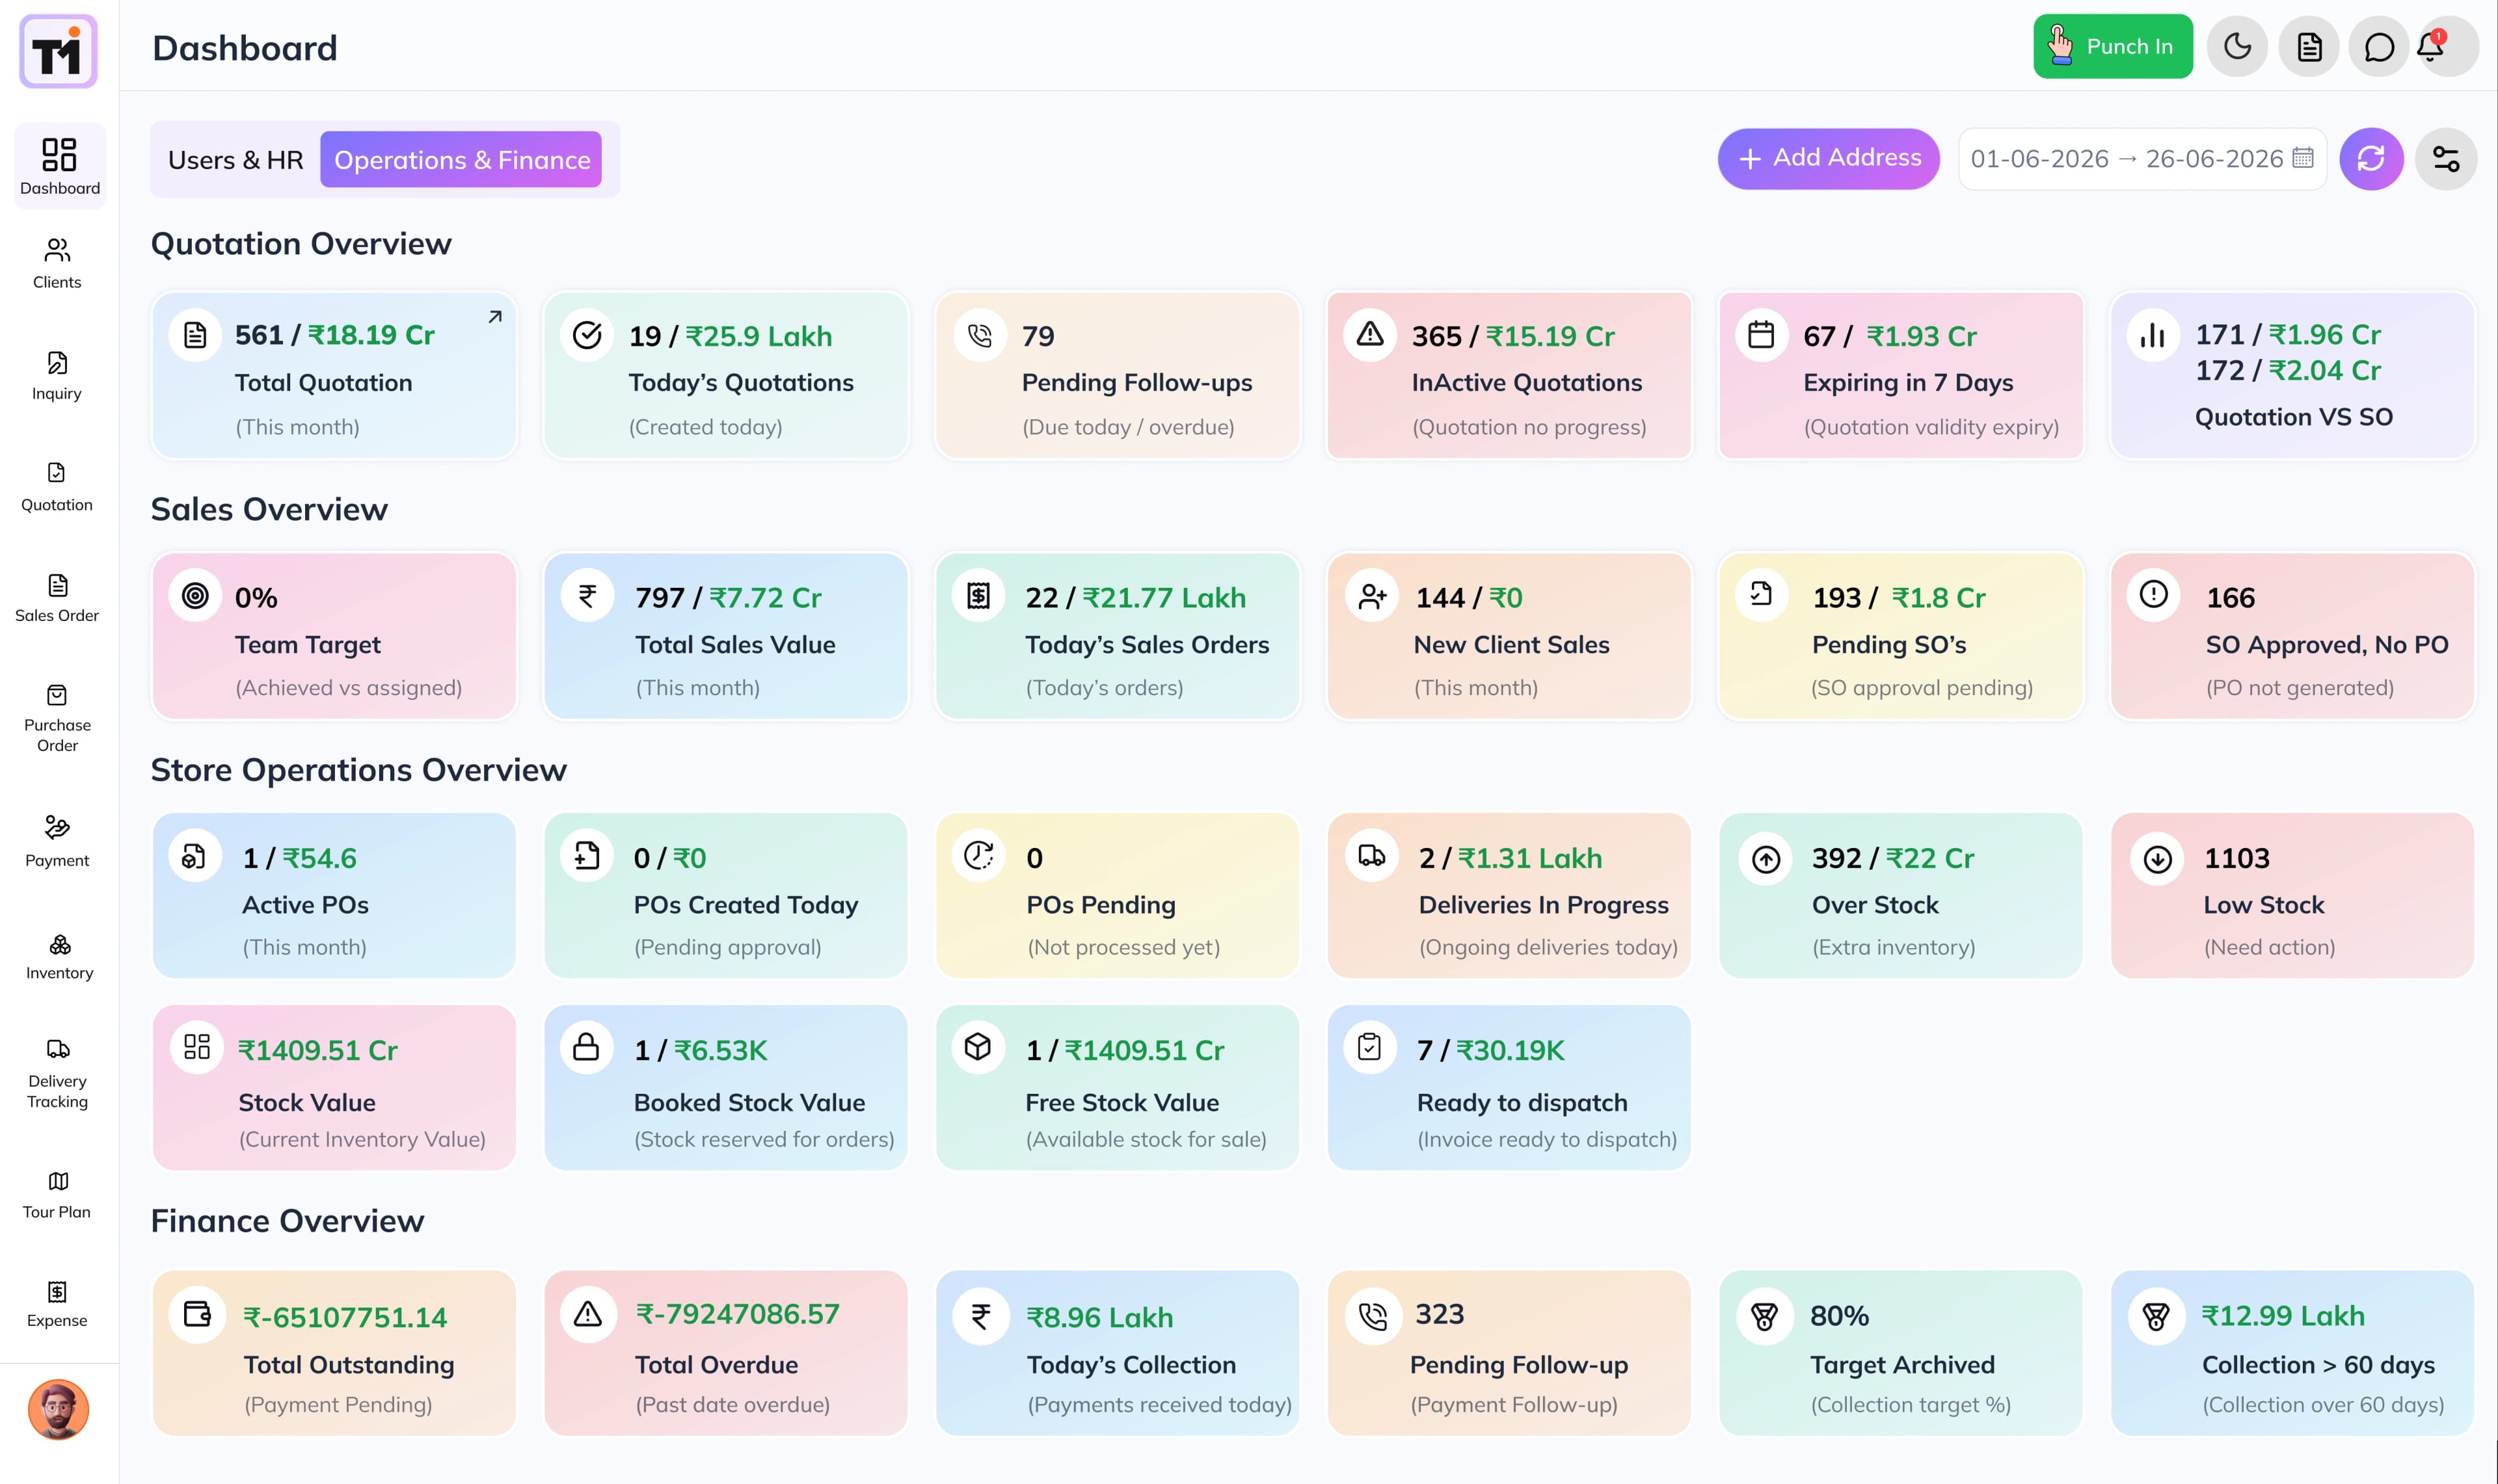Click the TM app logo

click(x=59, y=50)
